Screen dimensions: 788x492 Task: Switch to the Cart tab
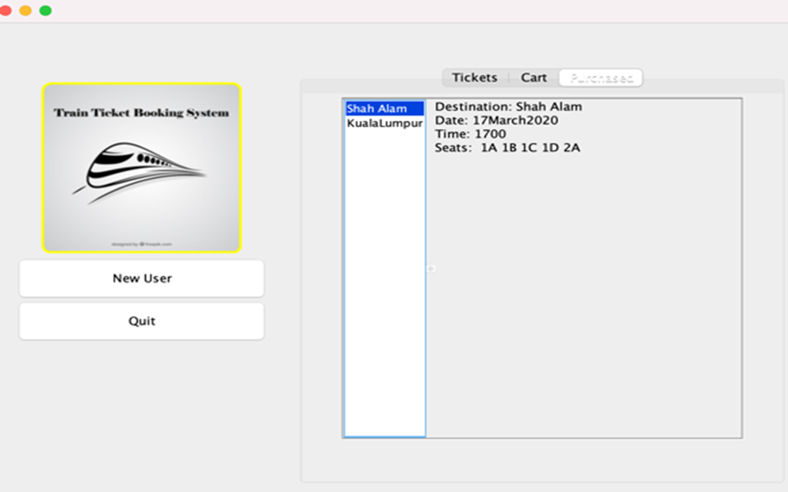(533, 77)
